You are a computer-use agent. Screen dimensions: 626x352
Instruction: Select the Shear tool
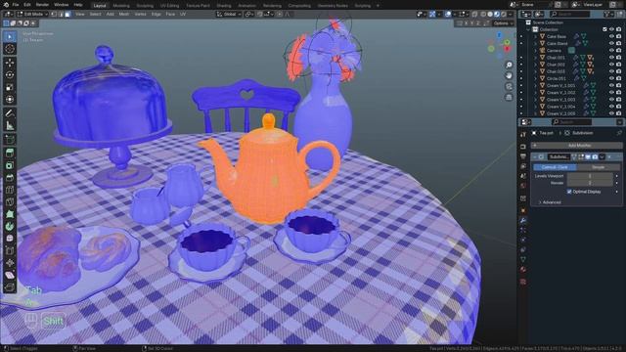tap(10, 276)
